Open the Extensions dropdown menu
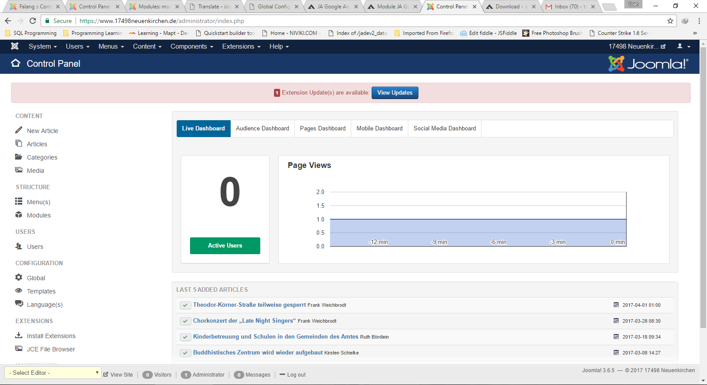Screen dimensions: 707x385 (241, 46)
